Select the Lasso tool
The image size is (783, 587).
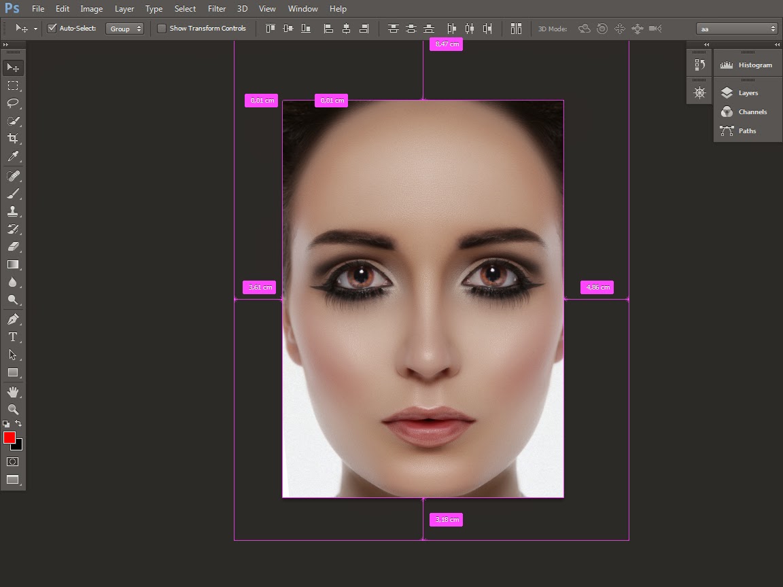12,103
